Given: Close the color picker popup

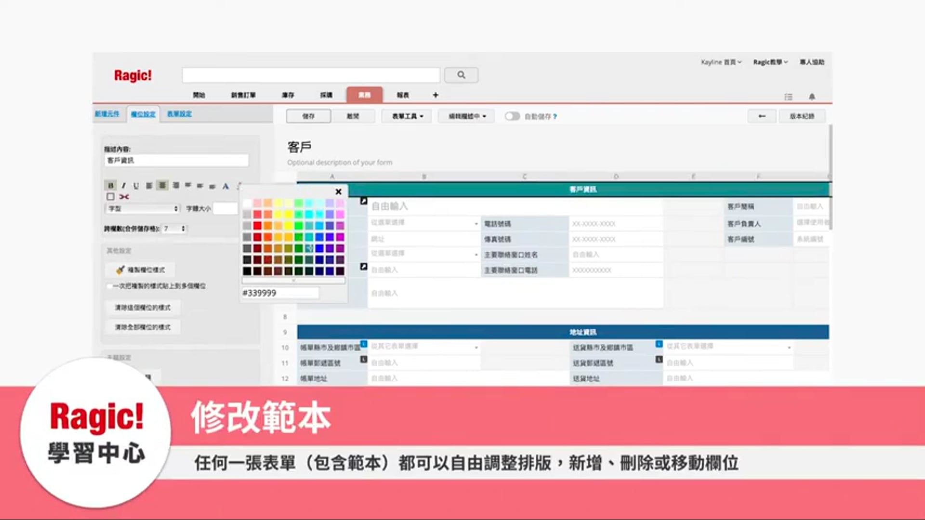Looking at the screenshot, I should (338, 192).
